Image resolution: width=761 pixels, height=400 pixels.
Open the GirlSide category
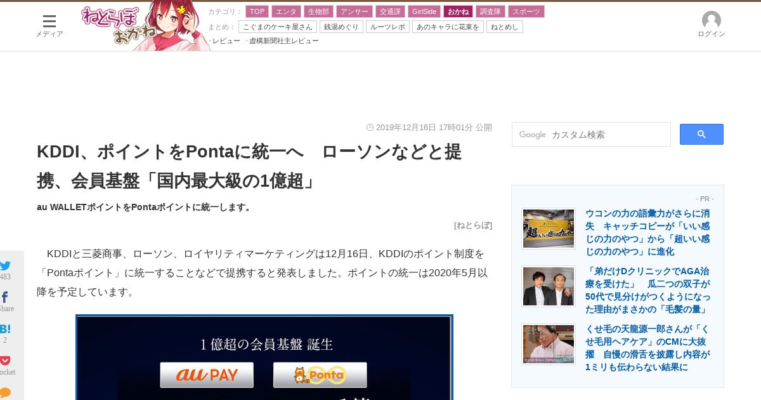coord(424,11)
